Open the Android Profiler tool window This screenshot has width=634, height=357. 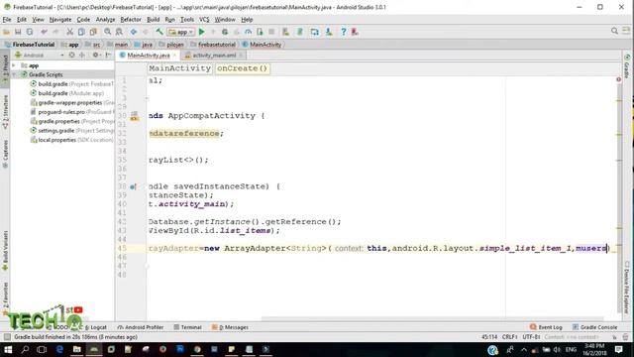141,327
